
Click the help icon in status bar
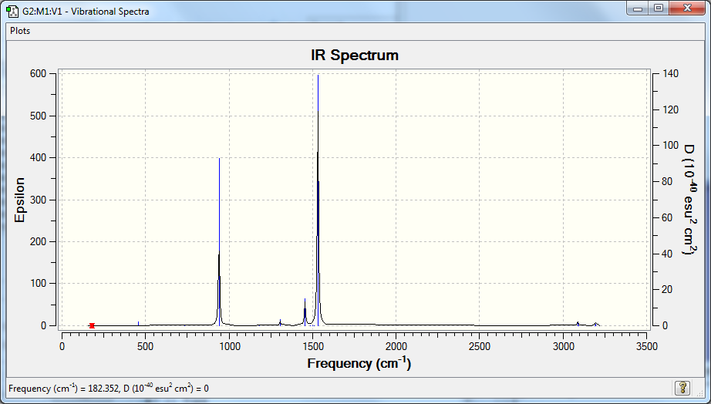pyautogui.click(x=682, y=388)
